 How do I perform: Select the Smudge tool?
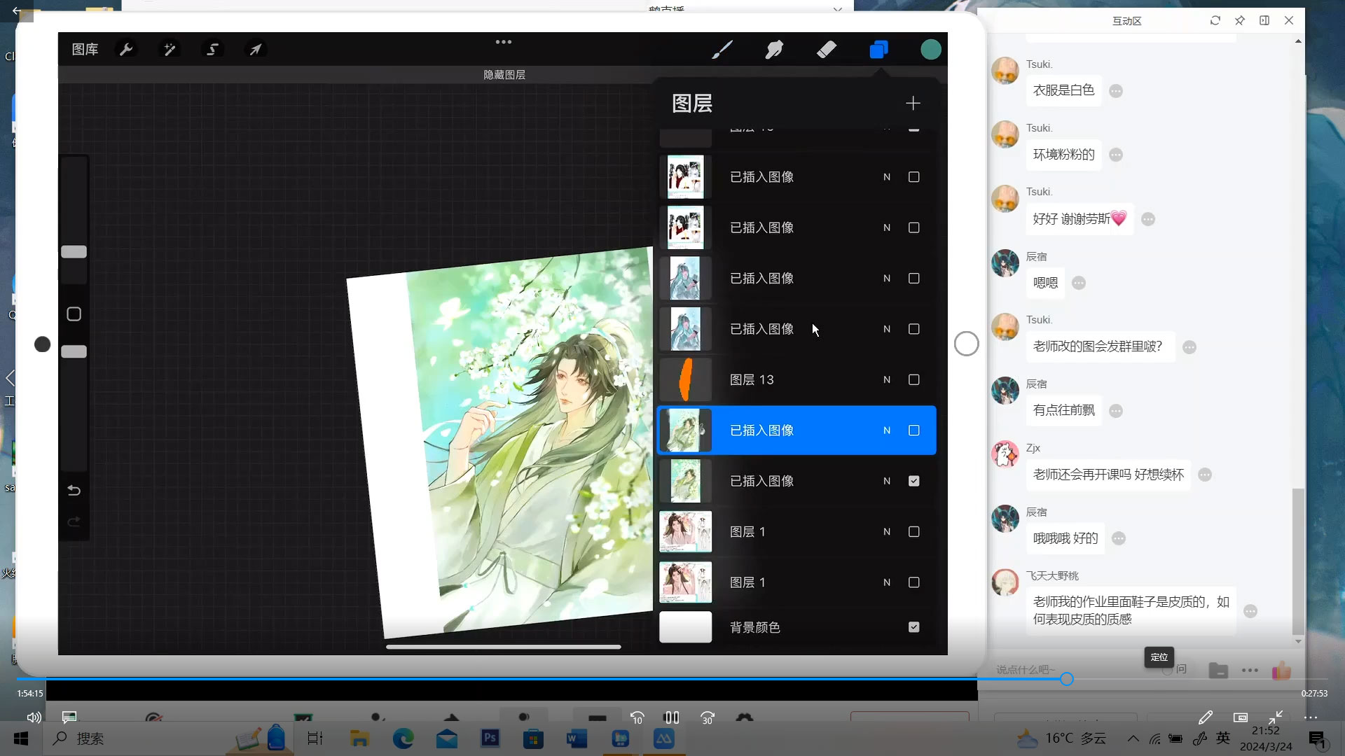[x=774, y=50]
